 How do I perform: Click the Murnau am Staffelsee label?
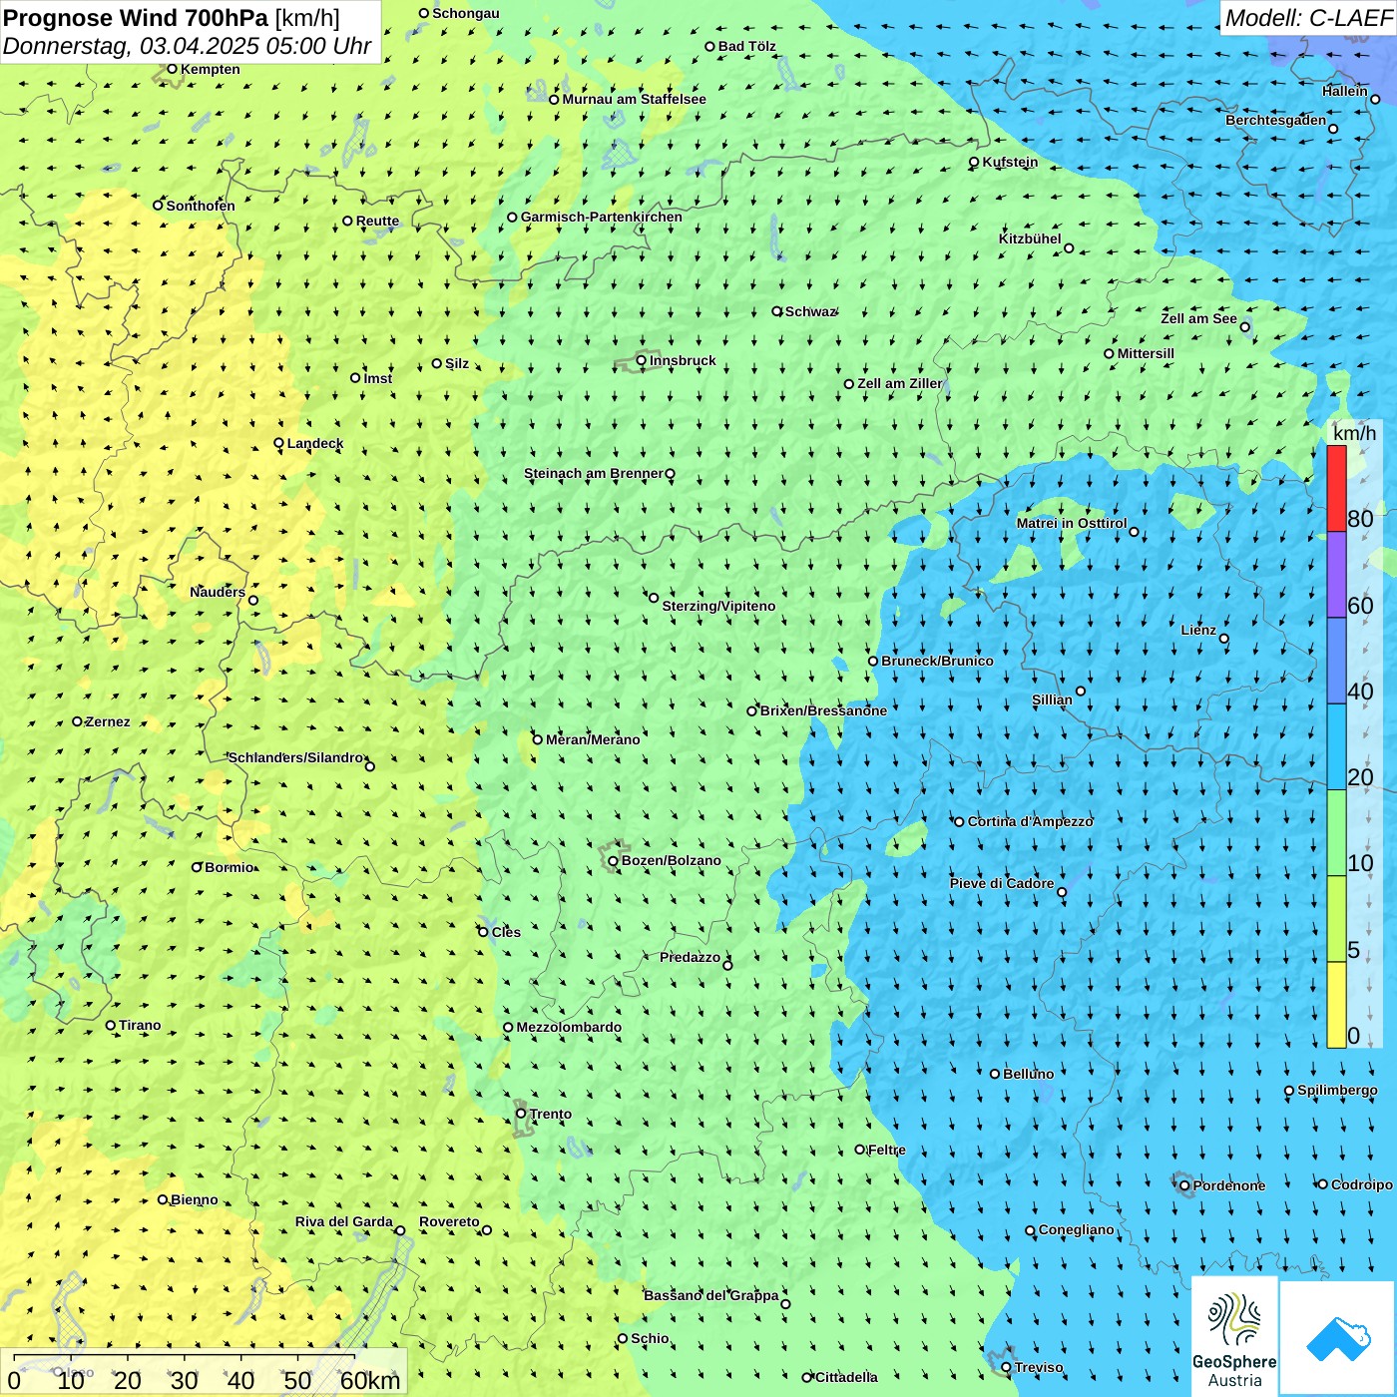[634, 99]
